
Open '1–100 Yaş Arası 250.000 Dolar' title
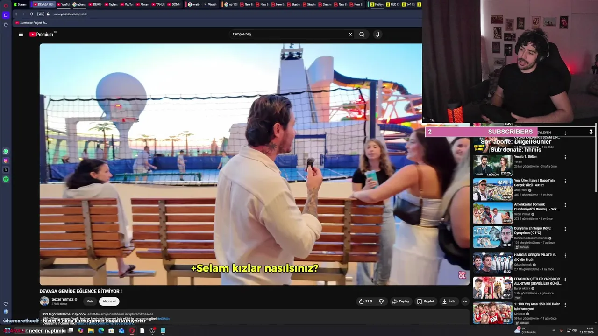(x=537, y=306)
